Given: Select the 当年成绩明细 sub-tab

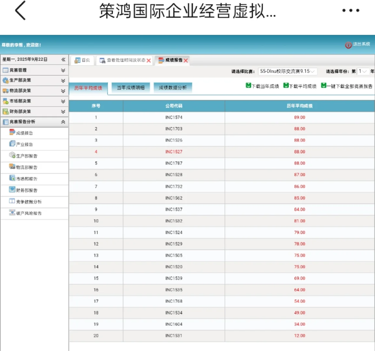Looking at the screenshot, I should (x=130, y=88).
